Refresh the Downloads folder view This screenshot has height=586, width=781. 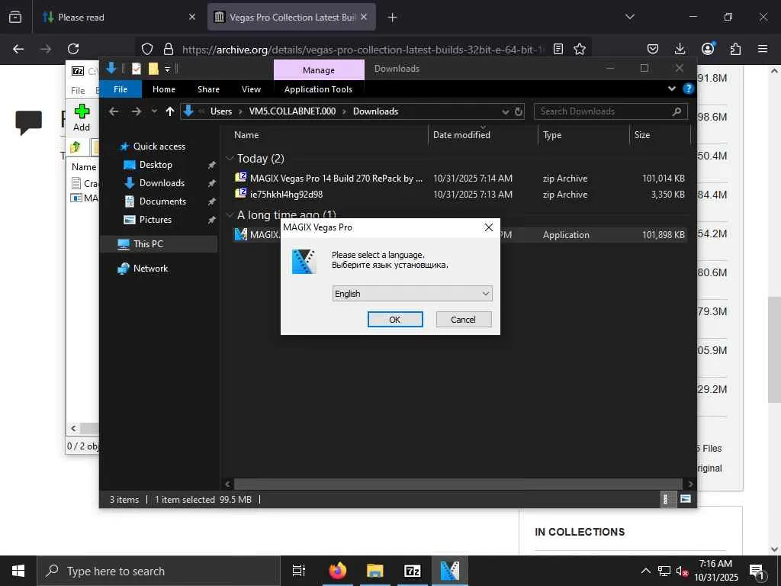(519, 111)
